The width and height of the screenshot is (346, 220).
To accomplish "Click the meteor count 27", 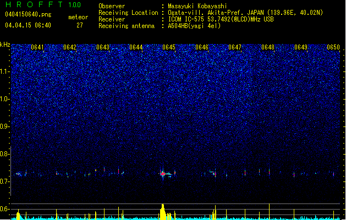I will point(80,25).
